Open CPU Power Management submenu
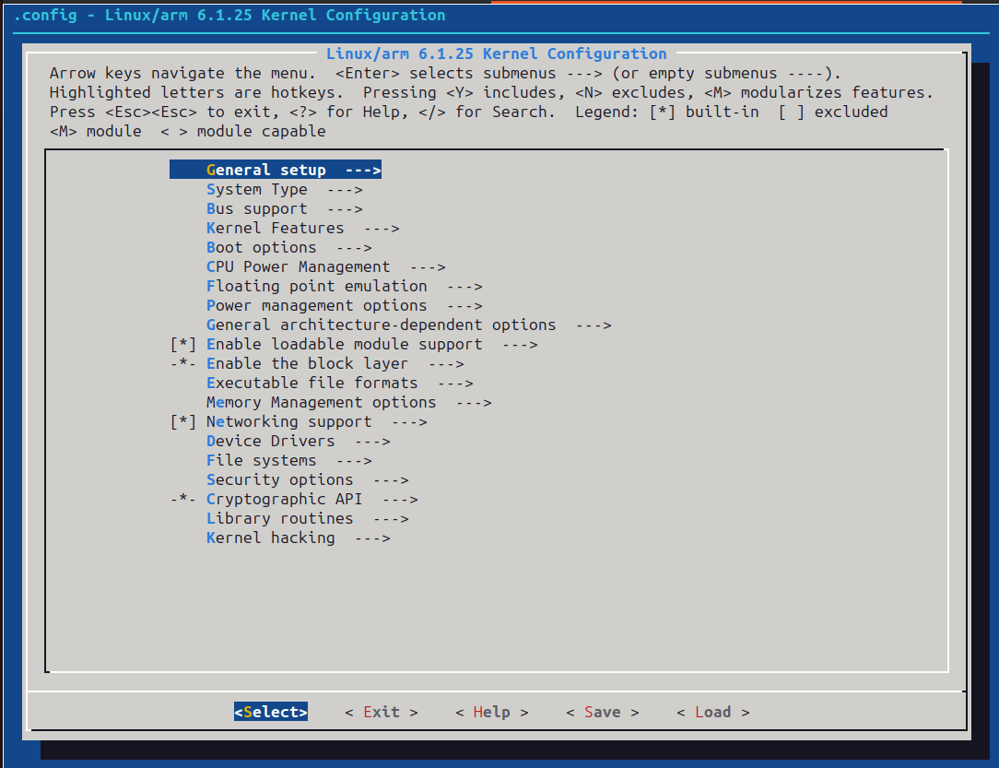 (325, 266)
